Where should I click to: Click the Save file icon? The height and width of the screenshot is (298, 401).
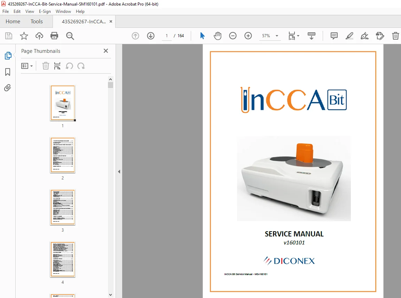9,36
